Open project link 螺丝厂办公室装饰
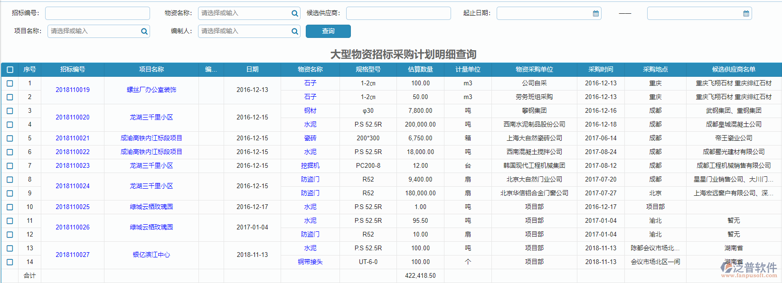Viewport: 782px width, 283px height. [151, 90]
